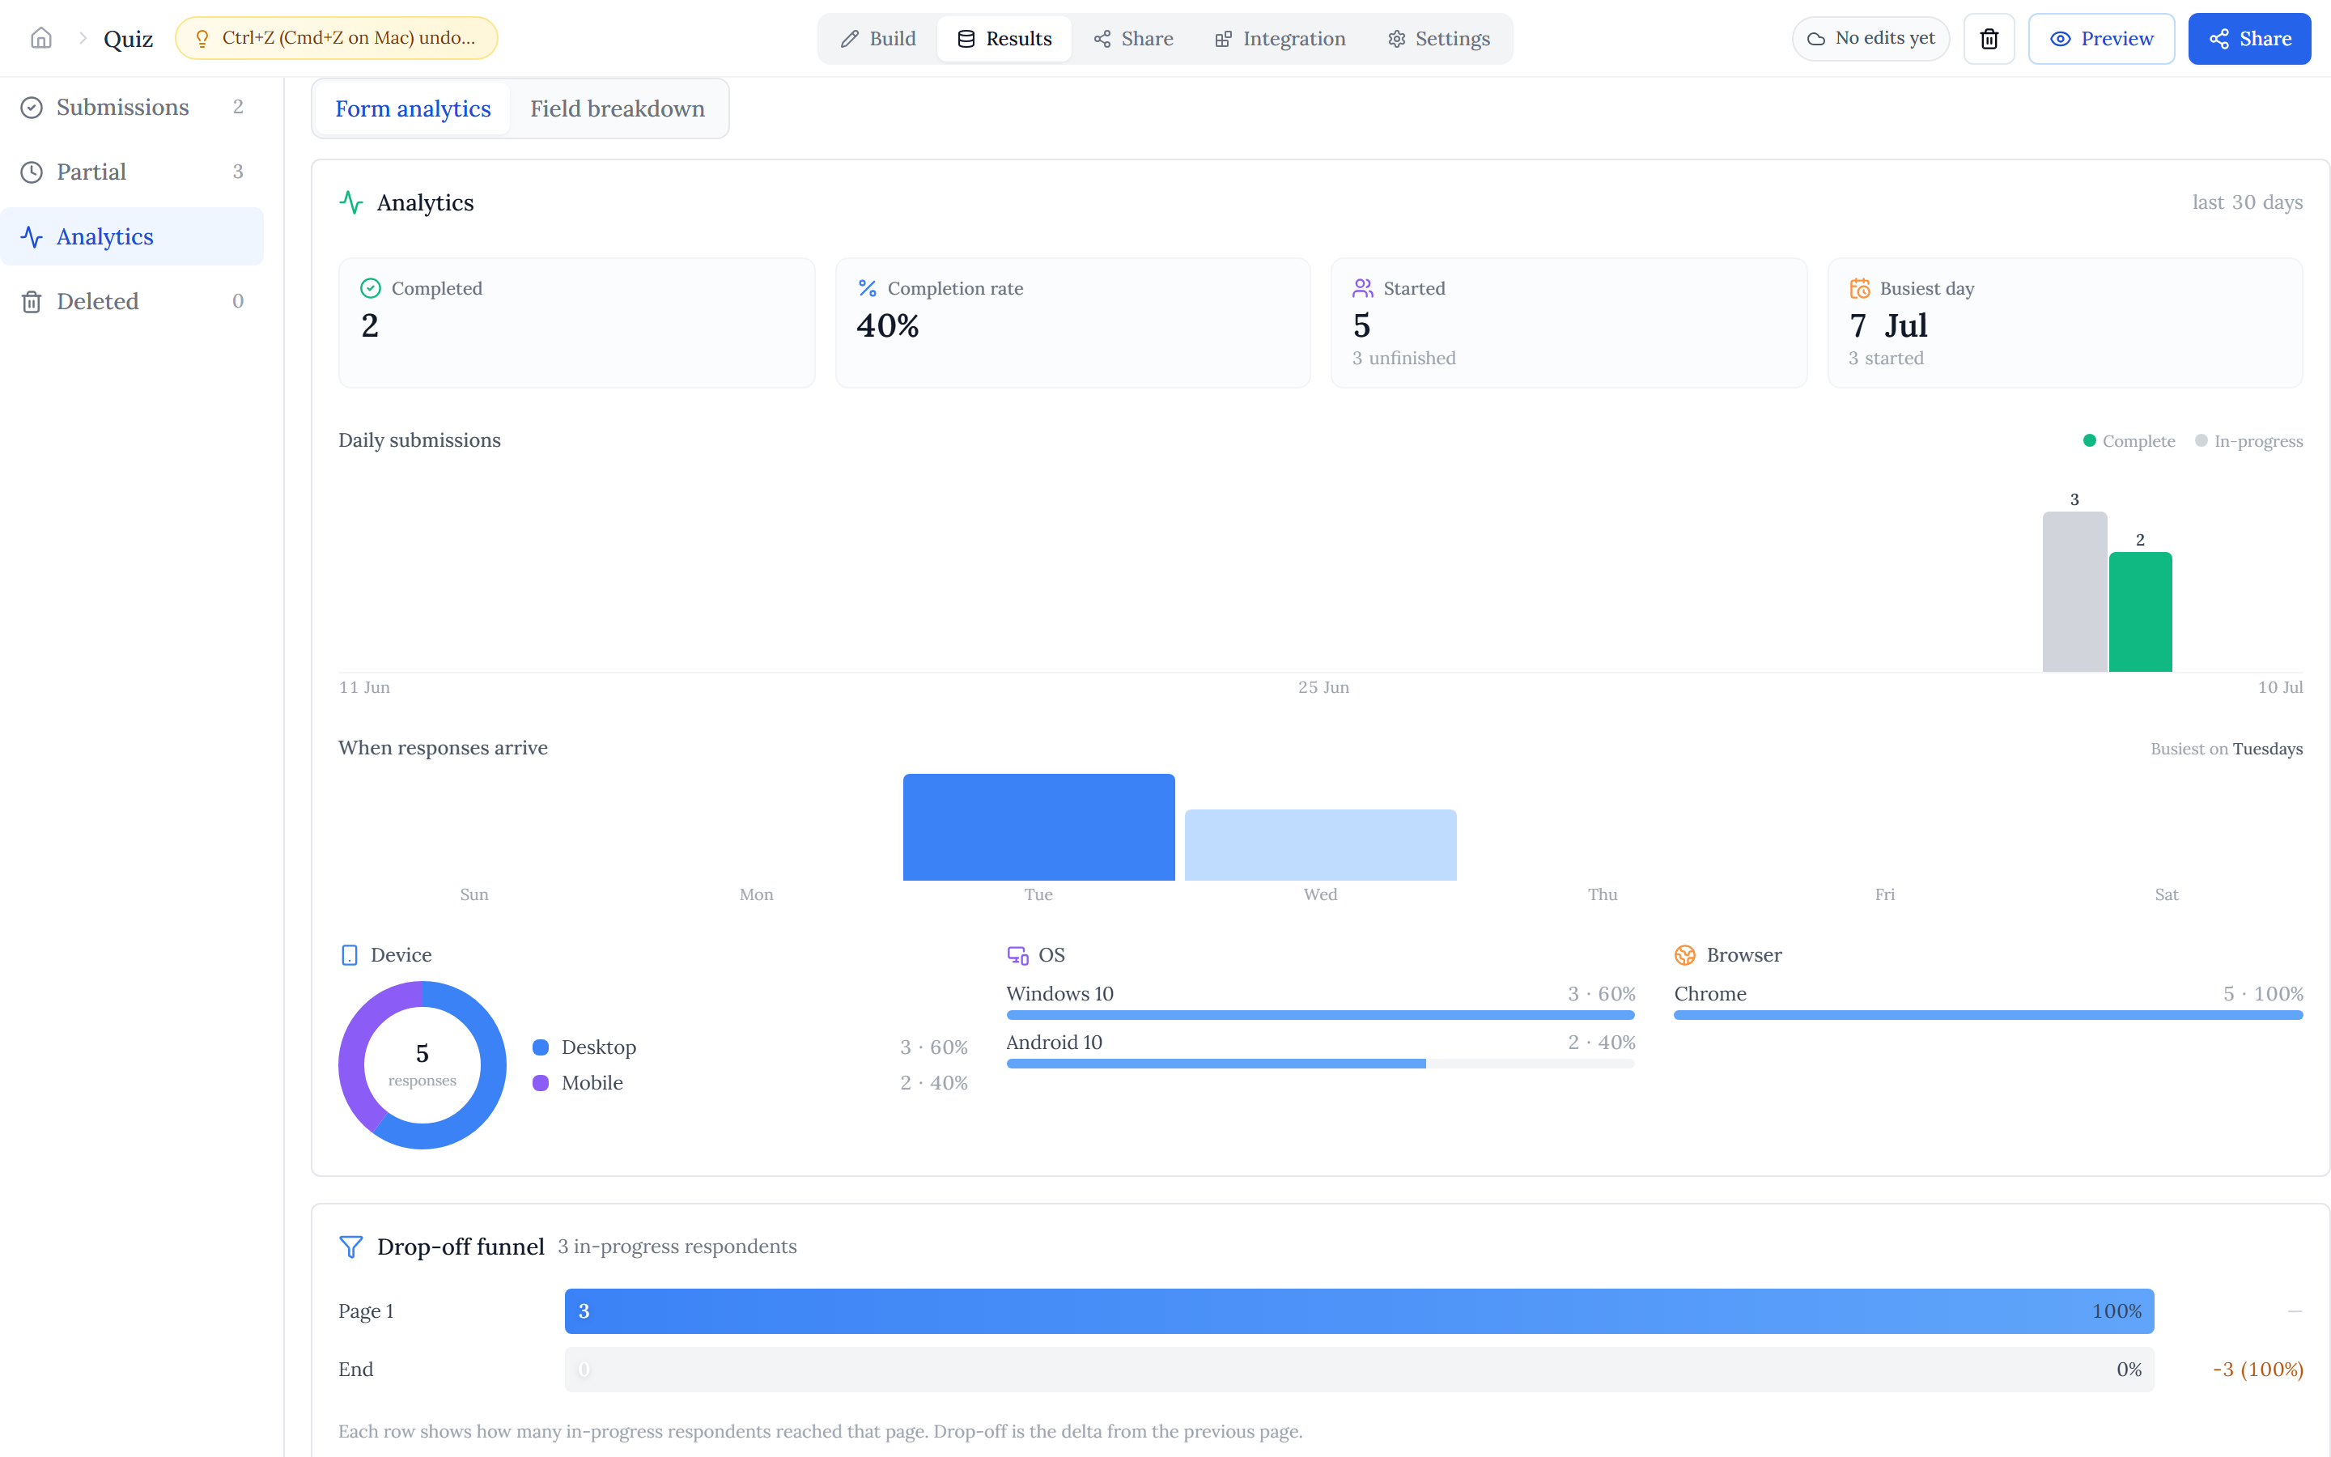Click the '3 unfinished' text
The width and height of the screenshot is (2331, 1457).
pos(1403,359)
